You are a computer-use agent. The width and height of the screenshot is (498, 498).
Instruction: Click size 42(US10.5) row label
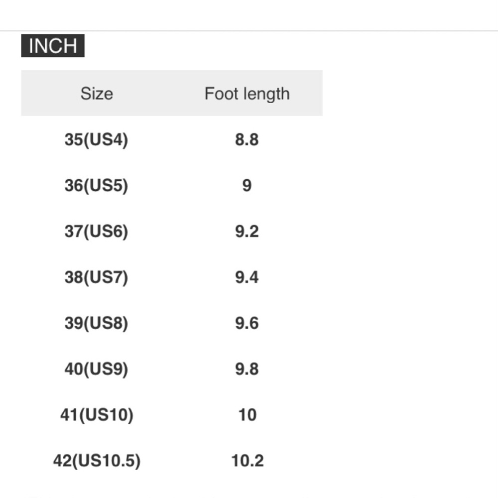pos(97,461)
